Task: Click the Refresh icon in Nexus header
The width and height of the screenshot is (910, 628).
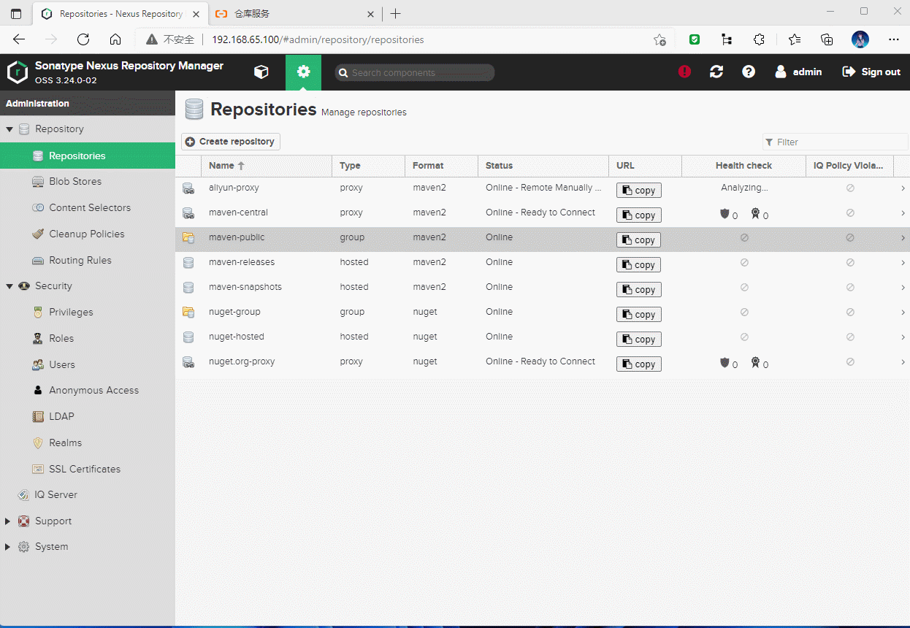Action: (x=716, y=72)
